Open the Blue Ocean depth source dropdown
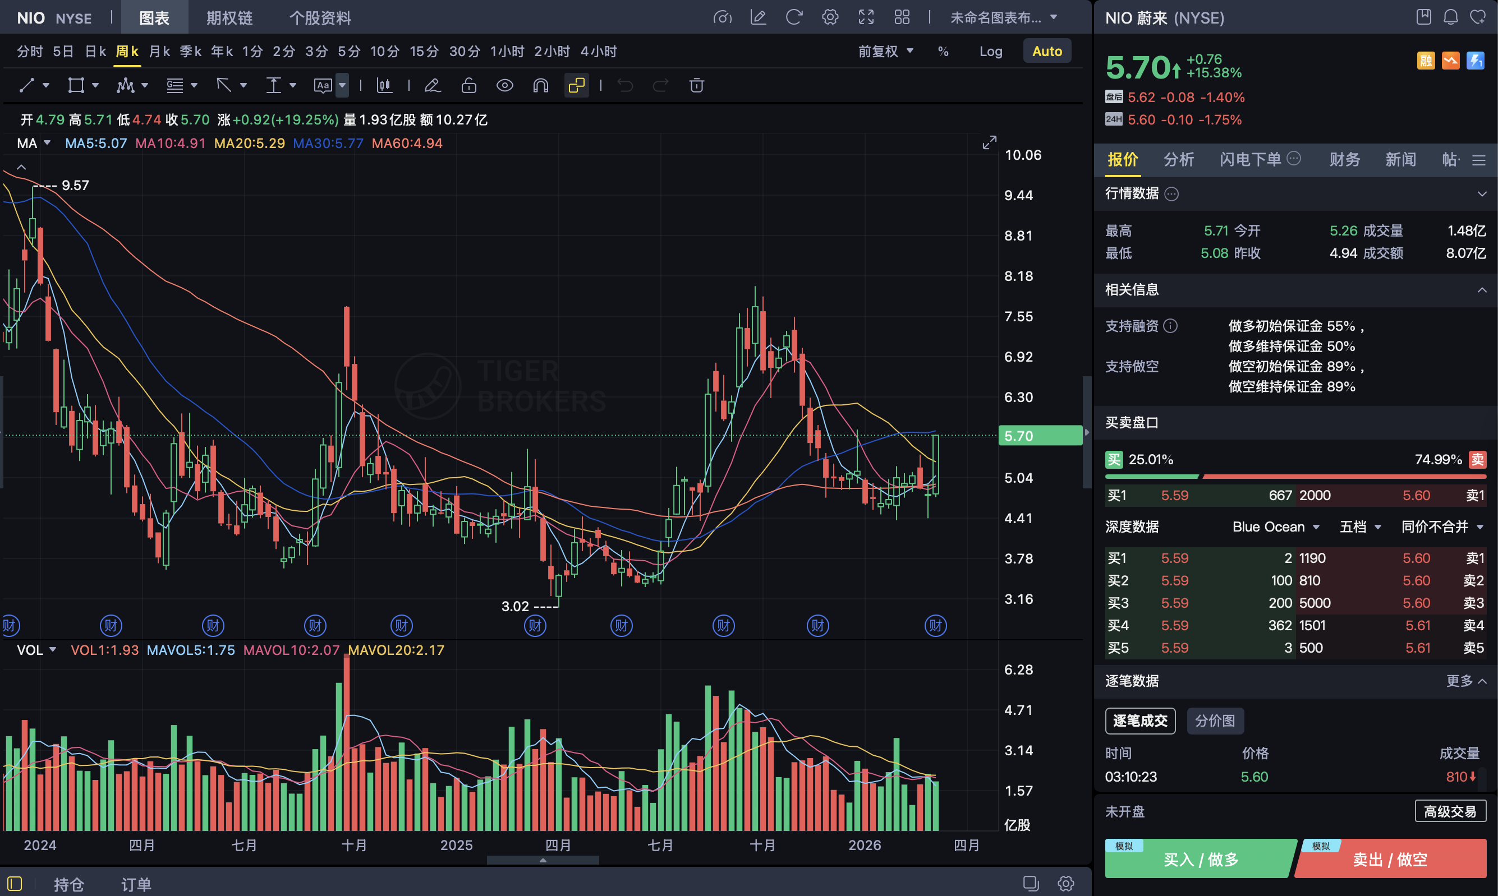This screenshot has width=1498, height=896. click(x=1275, y=527)
